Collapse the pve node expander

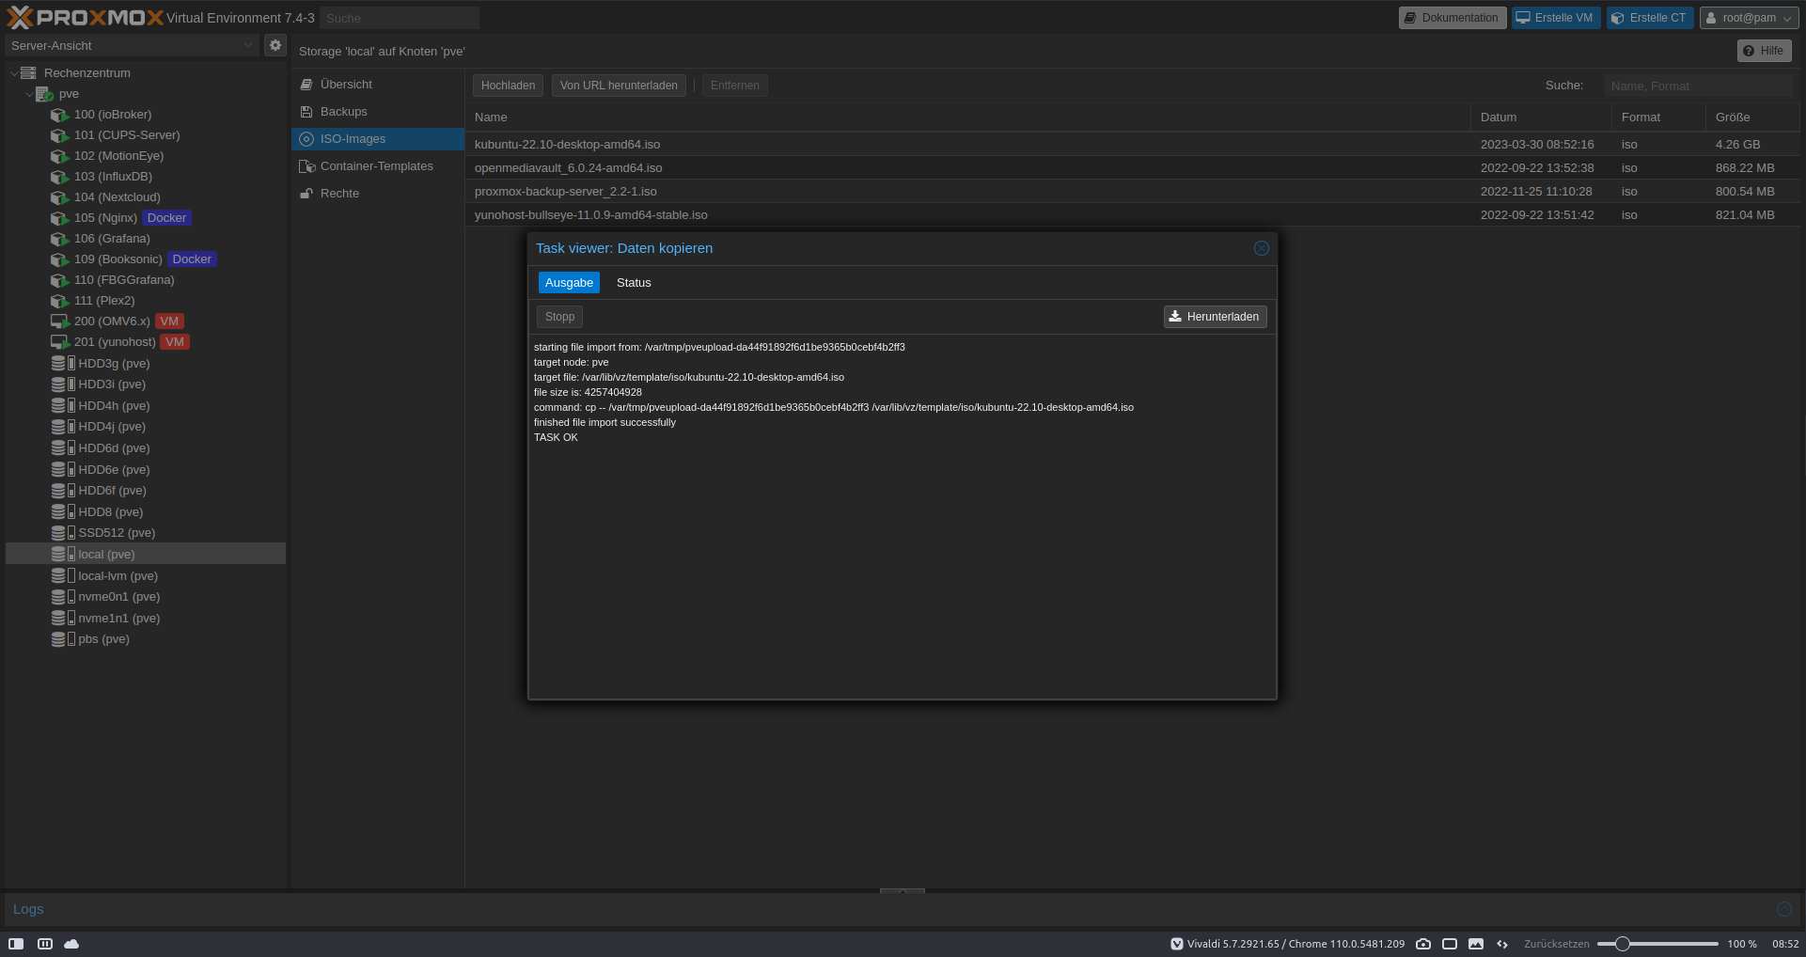pos(28,94)
